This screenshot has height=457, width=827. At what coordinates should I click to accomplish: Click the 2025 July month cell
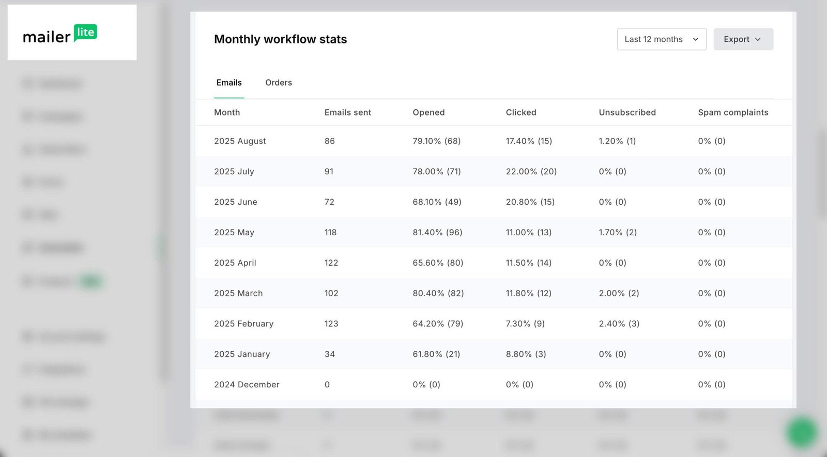tap(234, 171)
